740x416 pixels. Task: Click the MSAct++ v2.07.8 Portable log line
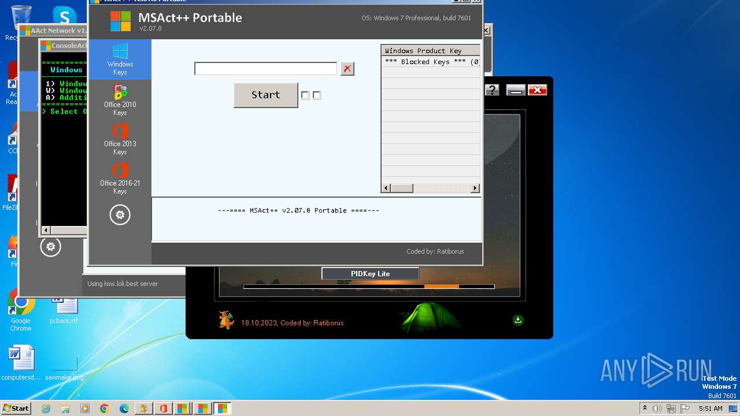coord(298,210)
